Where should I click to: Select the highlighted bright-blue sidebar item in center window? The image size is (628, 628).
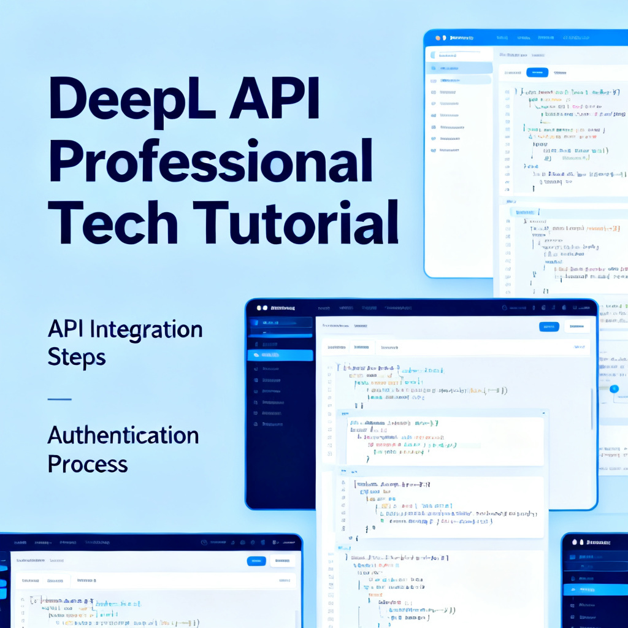pos(280,355)
